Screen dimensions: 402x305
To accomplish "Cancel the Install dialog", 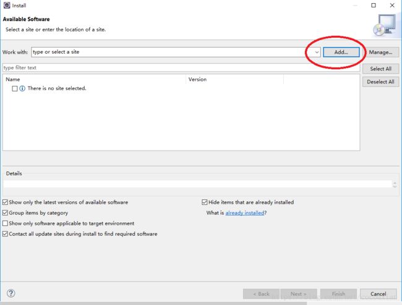I will click(378, 294).
